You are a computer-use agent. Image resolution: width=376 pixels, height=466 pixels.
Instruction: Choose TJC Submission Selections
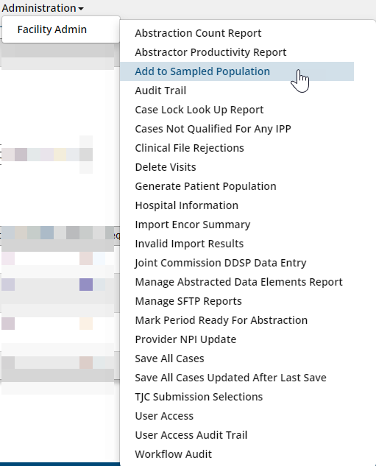click(199, 397)
